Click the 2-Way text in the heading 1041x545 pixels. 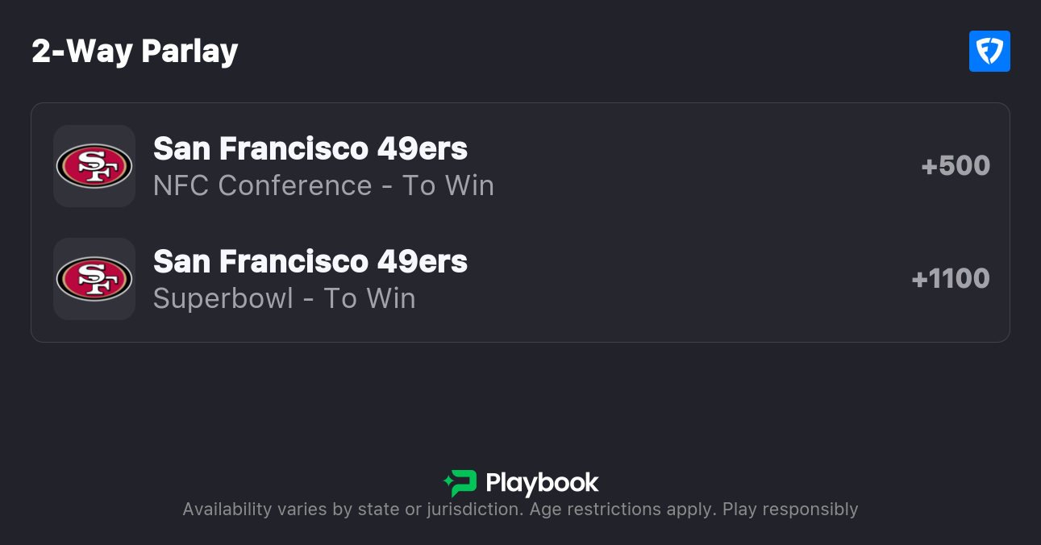(x=81, y=52)
